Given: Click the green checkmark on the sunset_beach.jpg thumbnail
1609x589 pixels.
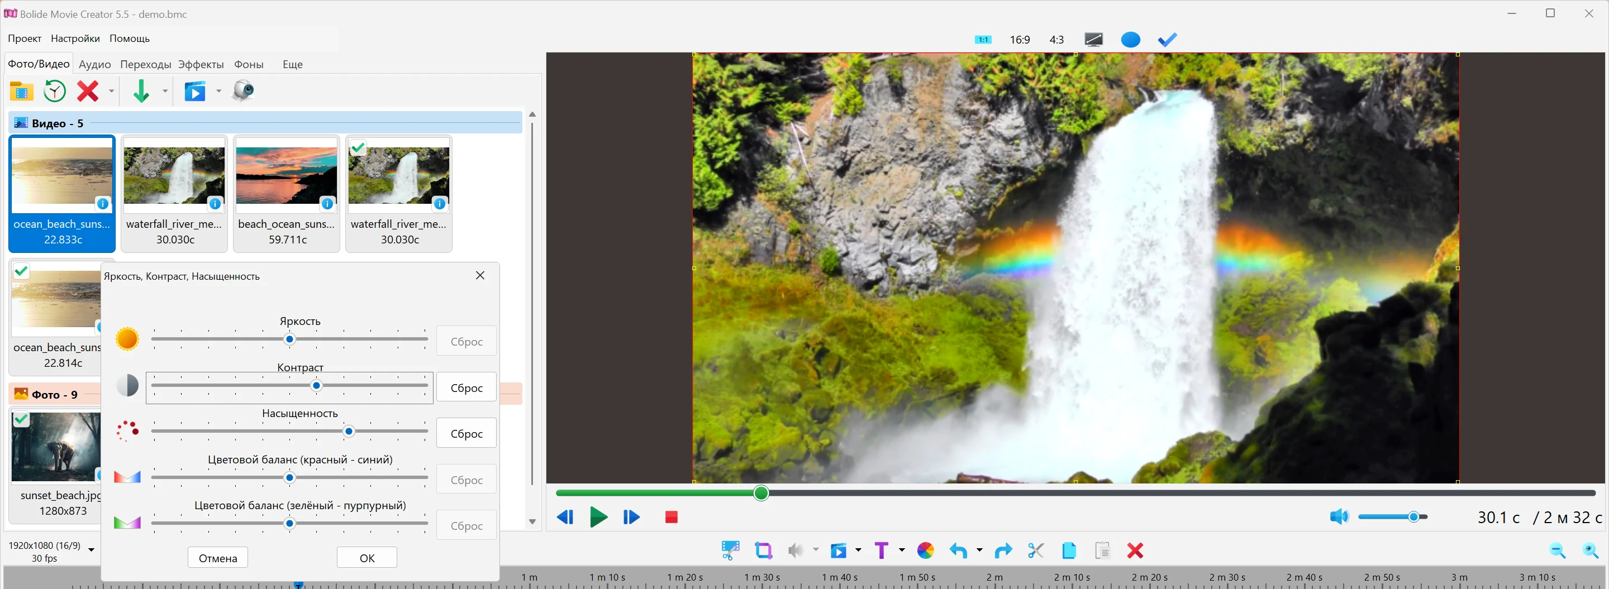Looking at the screenshot, I should 21,419.
